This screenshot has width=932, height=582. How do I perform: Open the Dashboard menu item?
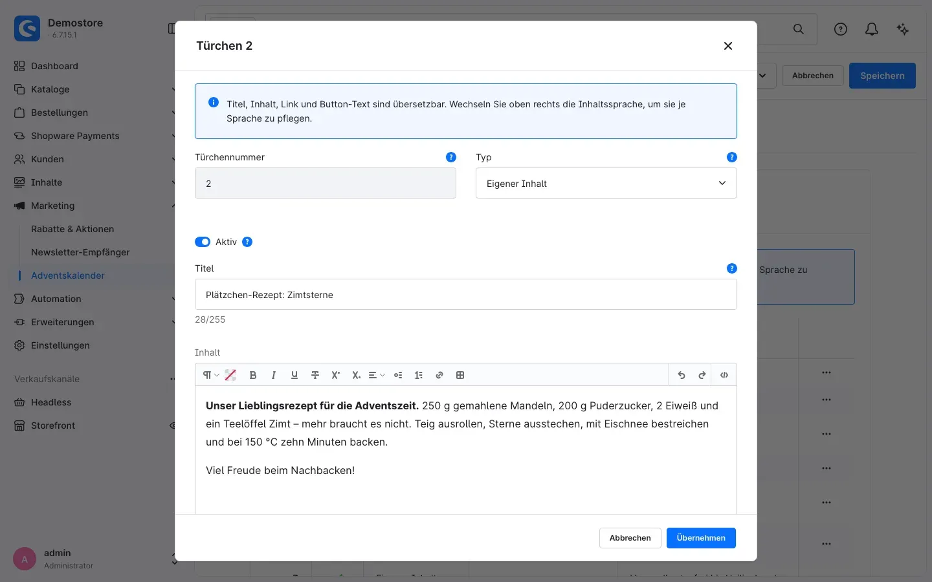[x=54, y=66]
